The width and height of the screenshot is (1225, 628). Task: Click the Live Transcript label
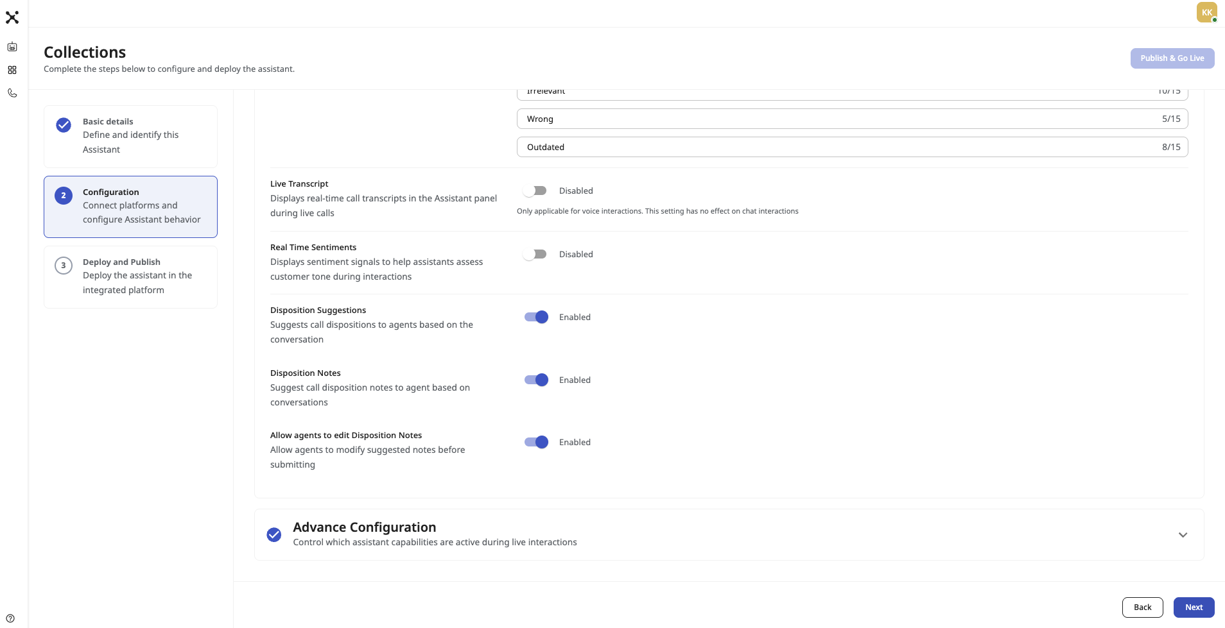299,183
